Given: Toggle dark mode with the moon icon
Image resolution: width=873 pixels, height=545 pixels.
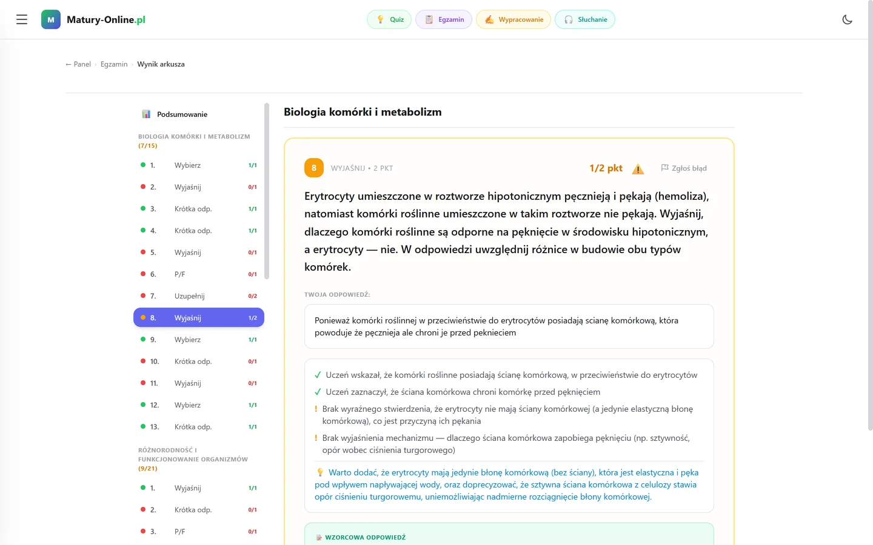Looking at the screenshot, I should pyautogui.click(x=848, y=19).
